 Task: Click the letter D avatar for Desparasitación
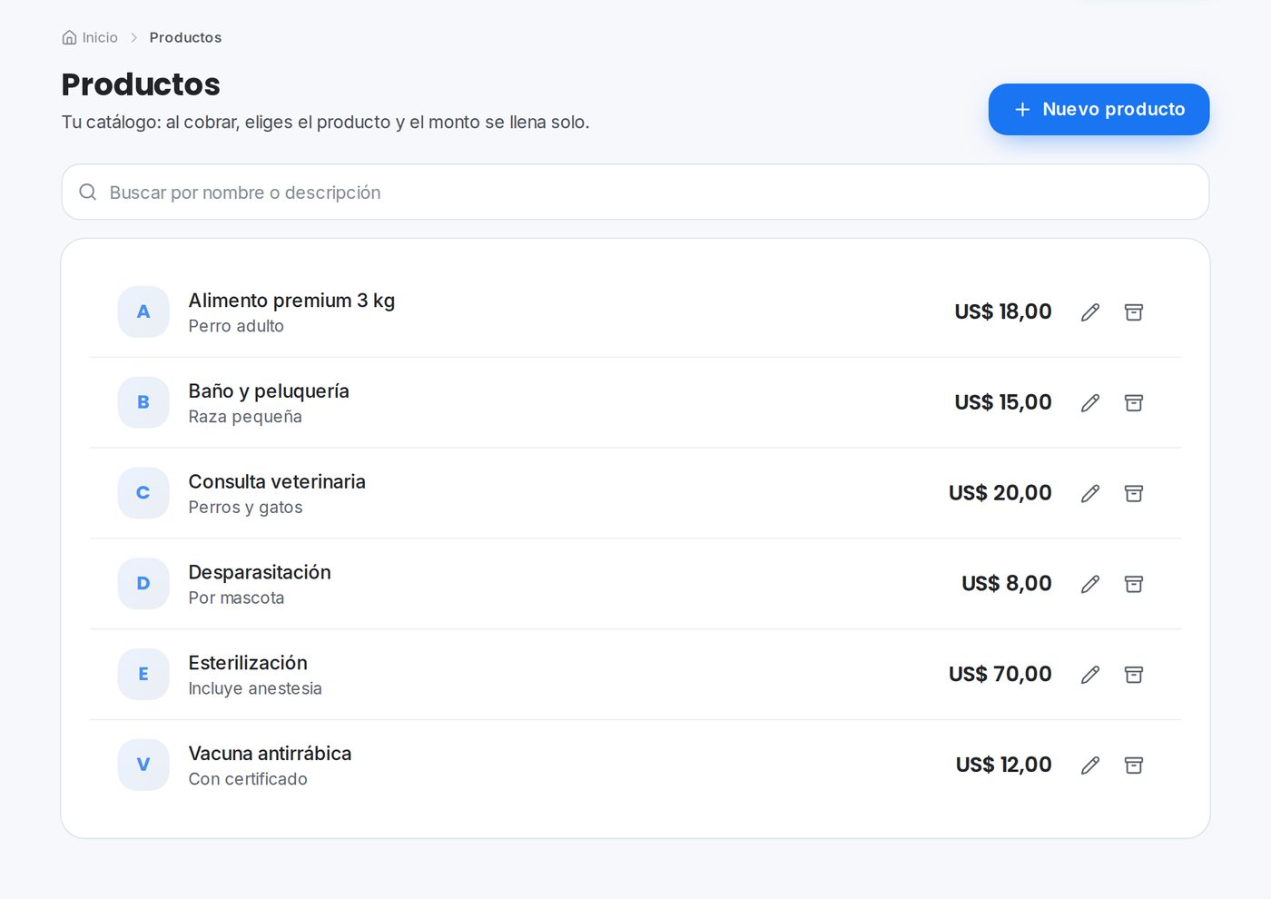coord(143,583)
